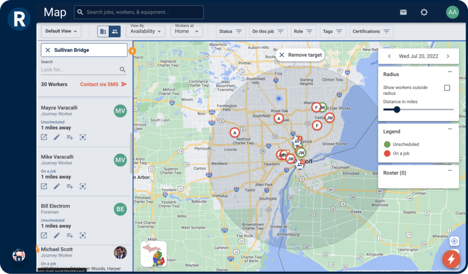Edit Mike Varacalli with the pencil icon

coord(57,186)
